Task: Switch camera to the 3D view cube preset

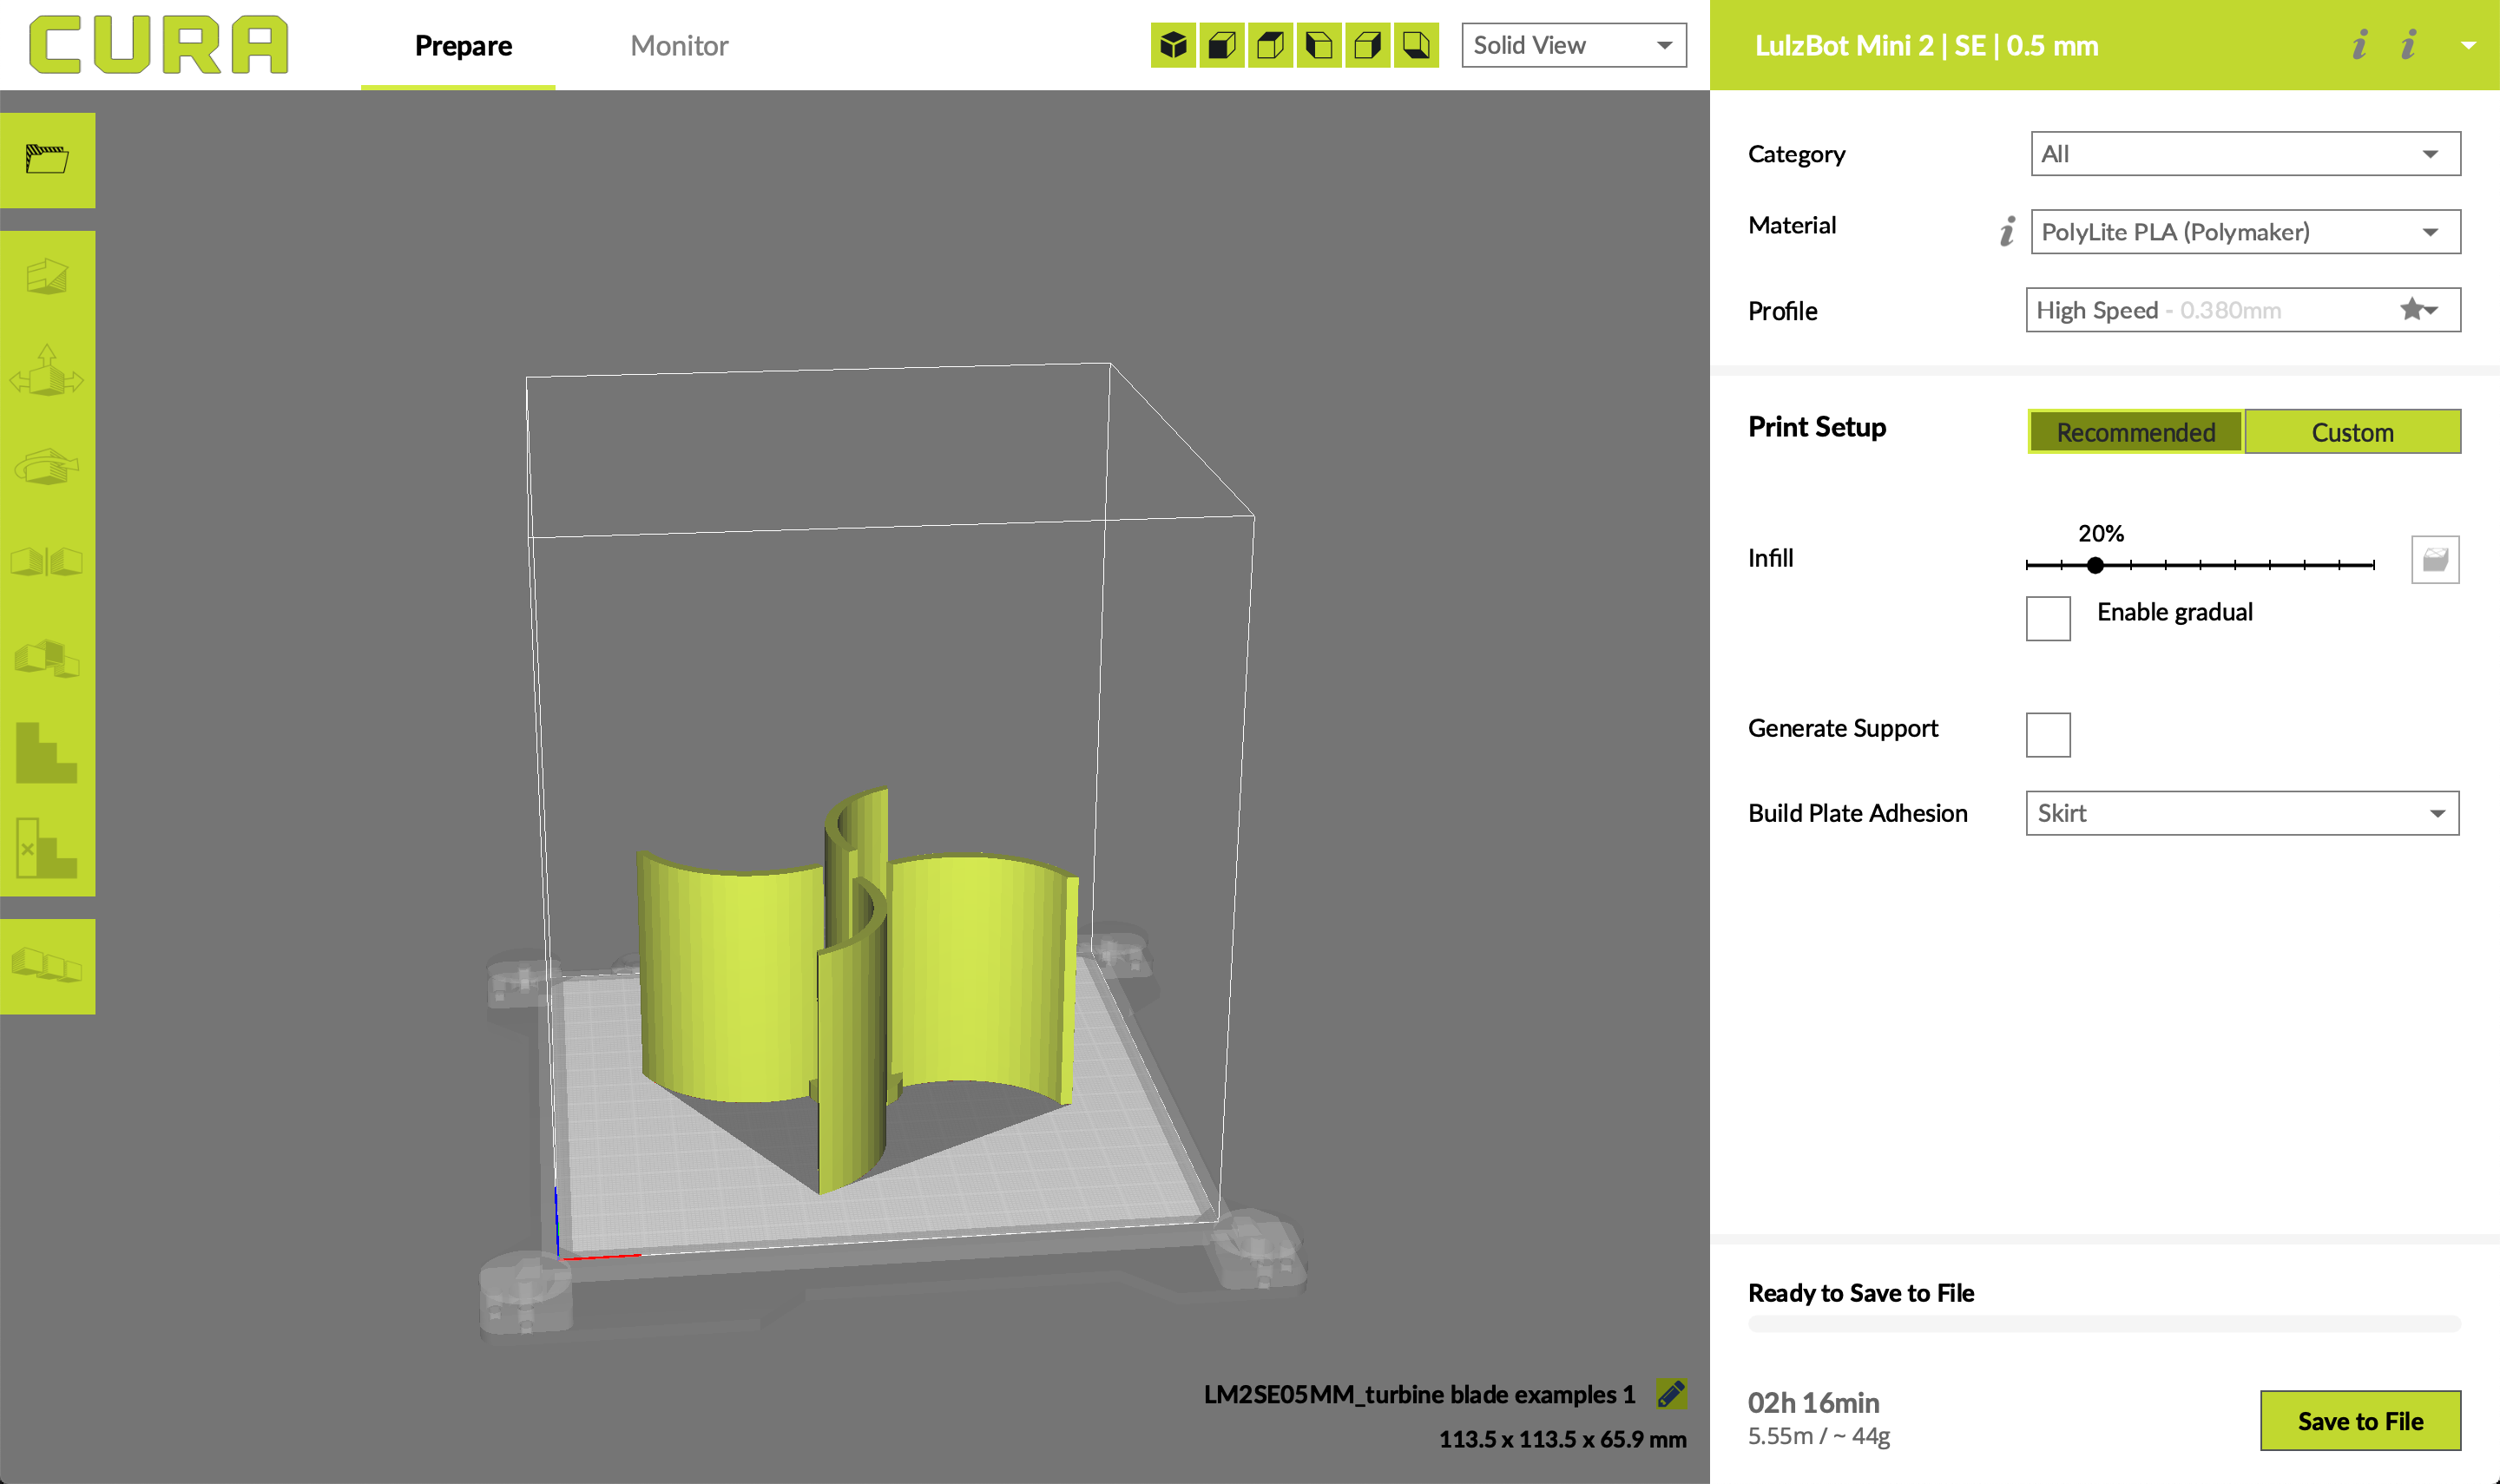Action: [x=1173, y=45]
